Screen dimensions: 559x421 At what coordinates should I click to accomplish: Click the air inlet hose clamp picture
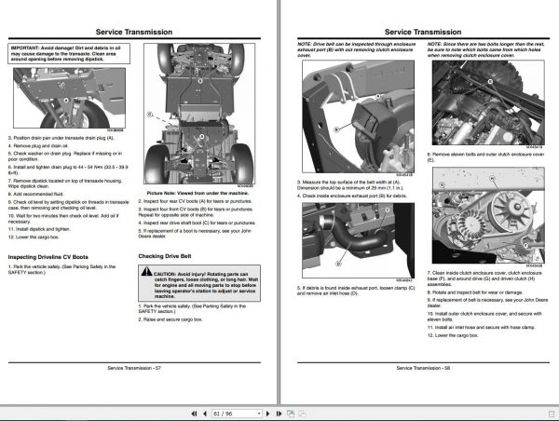359,240
